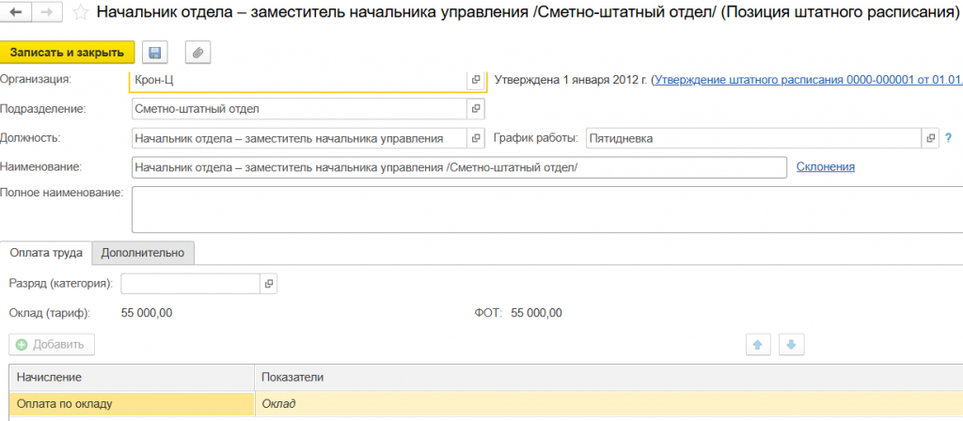Focus the График работы field
Screen dimensions: 963x421
[755, 138]
